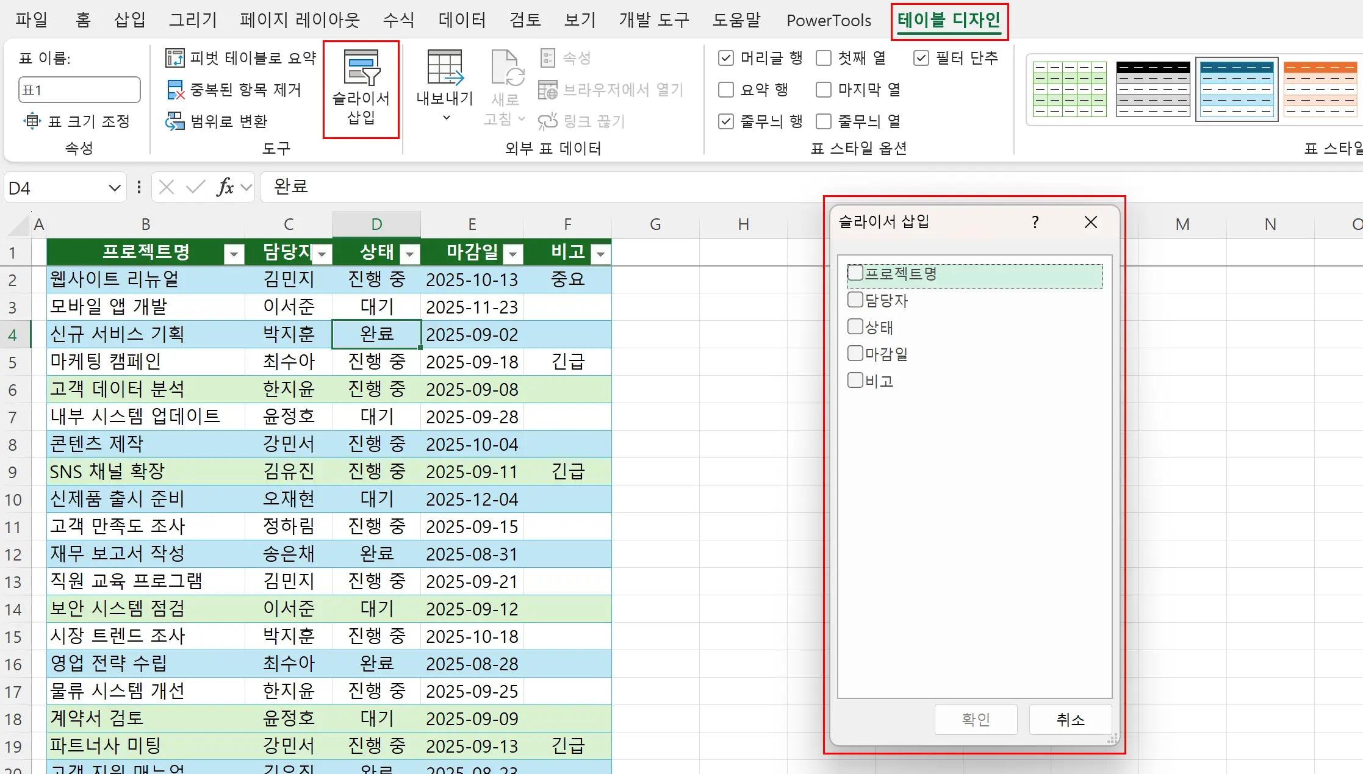
Task: Click 확인 in the slicer dialog
Action: pyautogui.click(x=976, y=720)
